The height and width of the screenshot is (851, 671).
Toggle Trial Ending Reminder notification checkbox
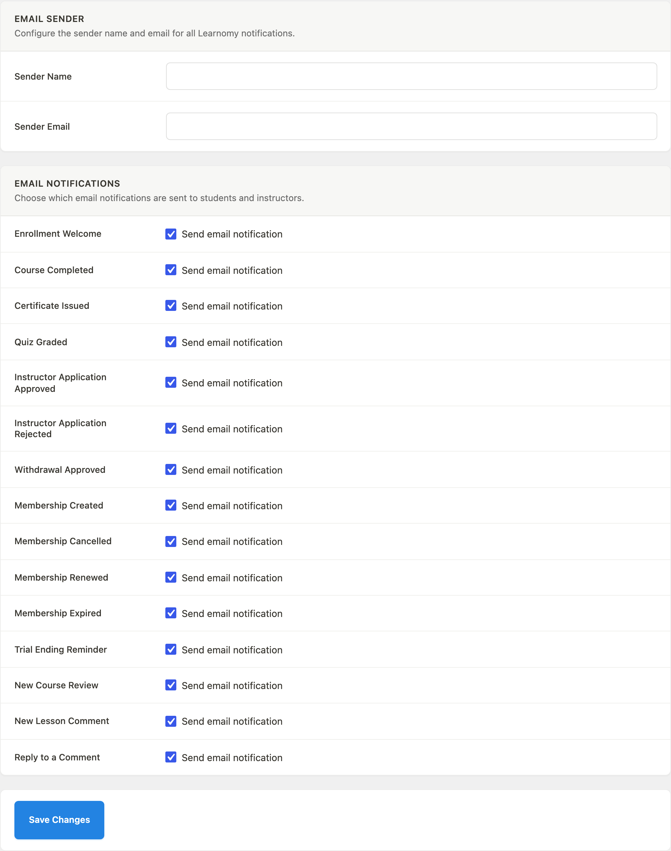171,650
